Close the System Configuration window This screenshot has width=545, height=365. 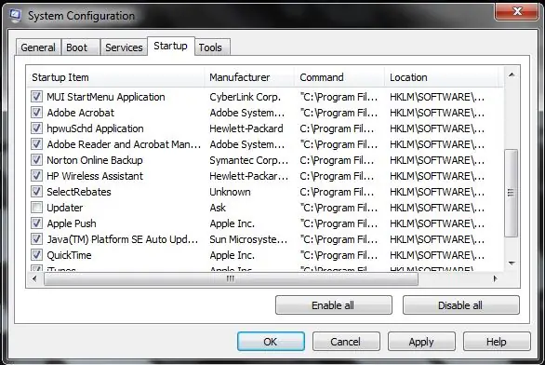517,11
